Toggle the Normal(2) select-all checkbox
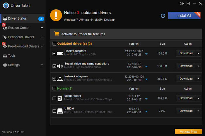205x136 pixels. (54, 89)
